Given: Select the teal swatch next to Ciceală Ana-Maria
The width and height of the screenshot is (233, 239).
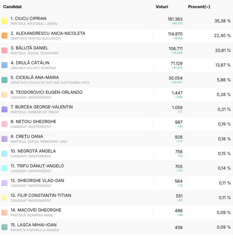Looking at the screenshot, I should (x=5, y=80).
